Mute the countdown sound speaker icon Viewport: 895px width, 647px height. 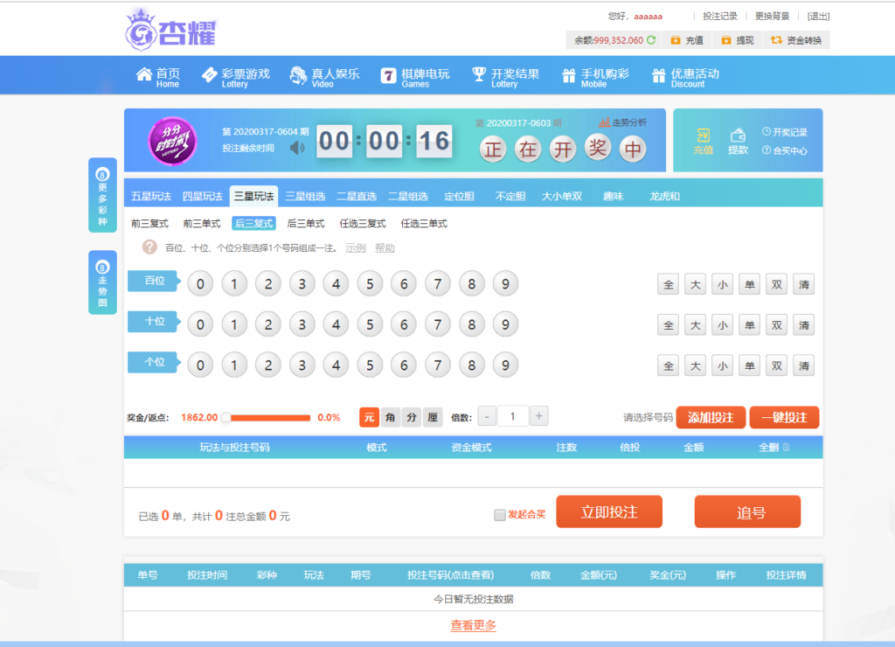298,147
